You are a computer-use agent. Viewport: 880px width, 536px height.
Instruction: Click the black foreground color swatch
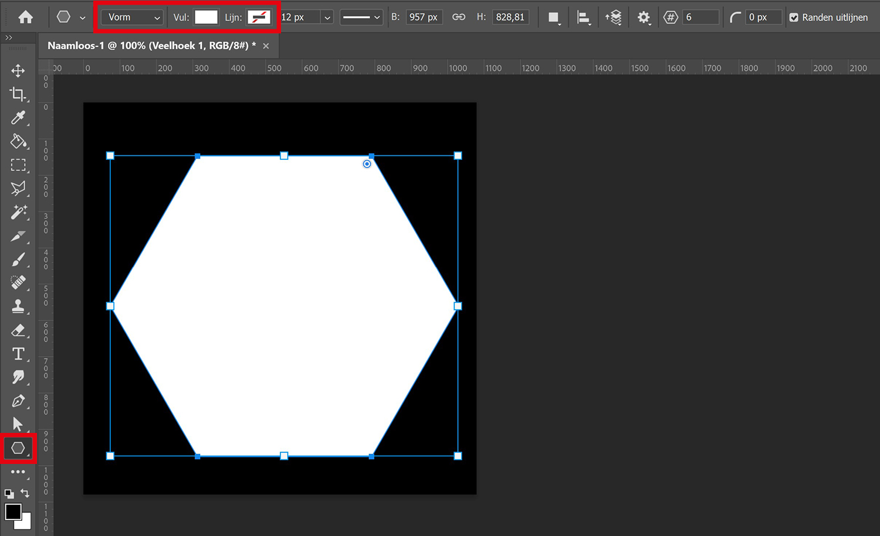[13, 511]
